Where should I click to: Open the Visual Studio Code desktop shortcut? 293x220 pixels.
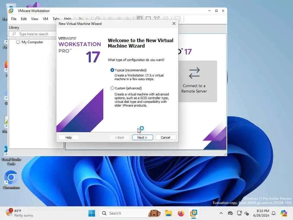[11, 156]
